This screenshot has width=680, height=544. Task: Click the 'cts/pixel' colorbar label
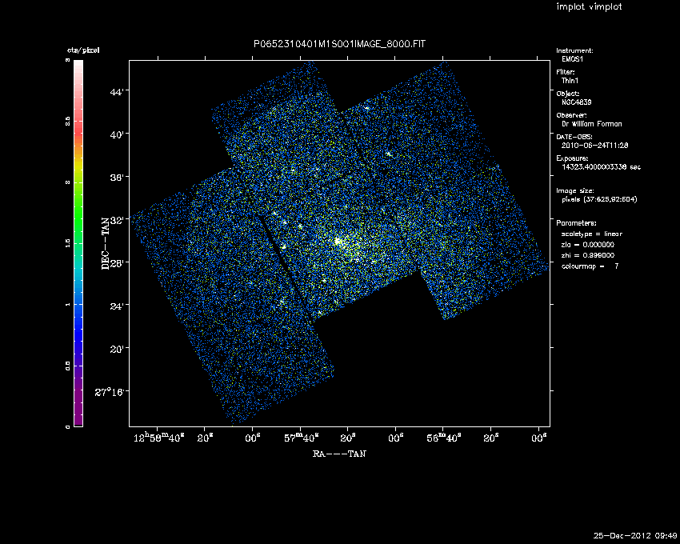(83, 50)
